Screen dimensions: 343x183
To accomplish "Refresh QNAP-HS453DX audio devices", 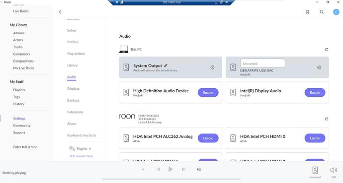I will [x=327, y=119].
